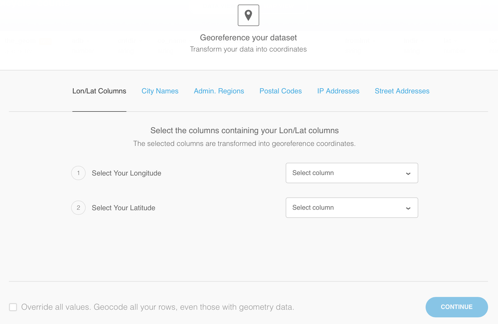Open the longitude Select column dropdown
Image resolution: width=498 pixels, height=324 pixels.
(351, 173)
